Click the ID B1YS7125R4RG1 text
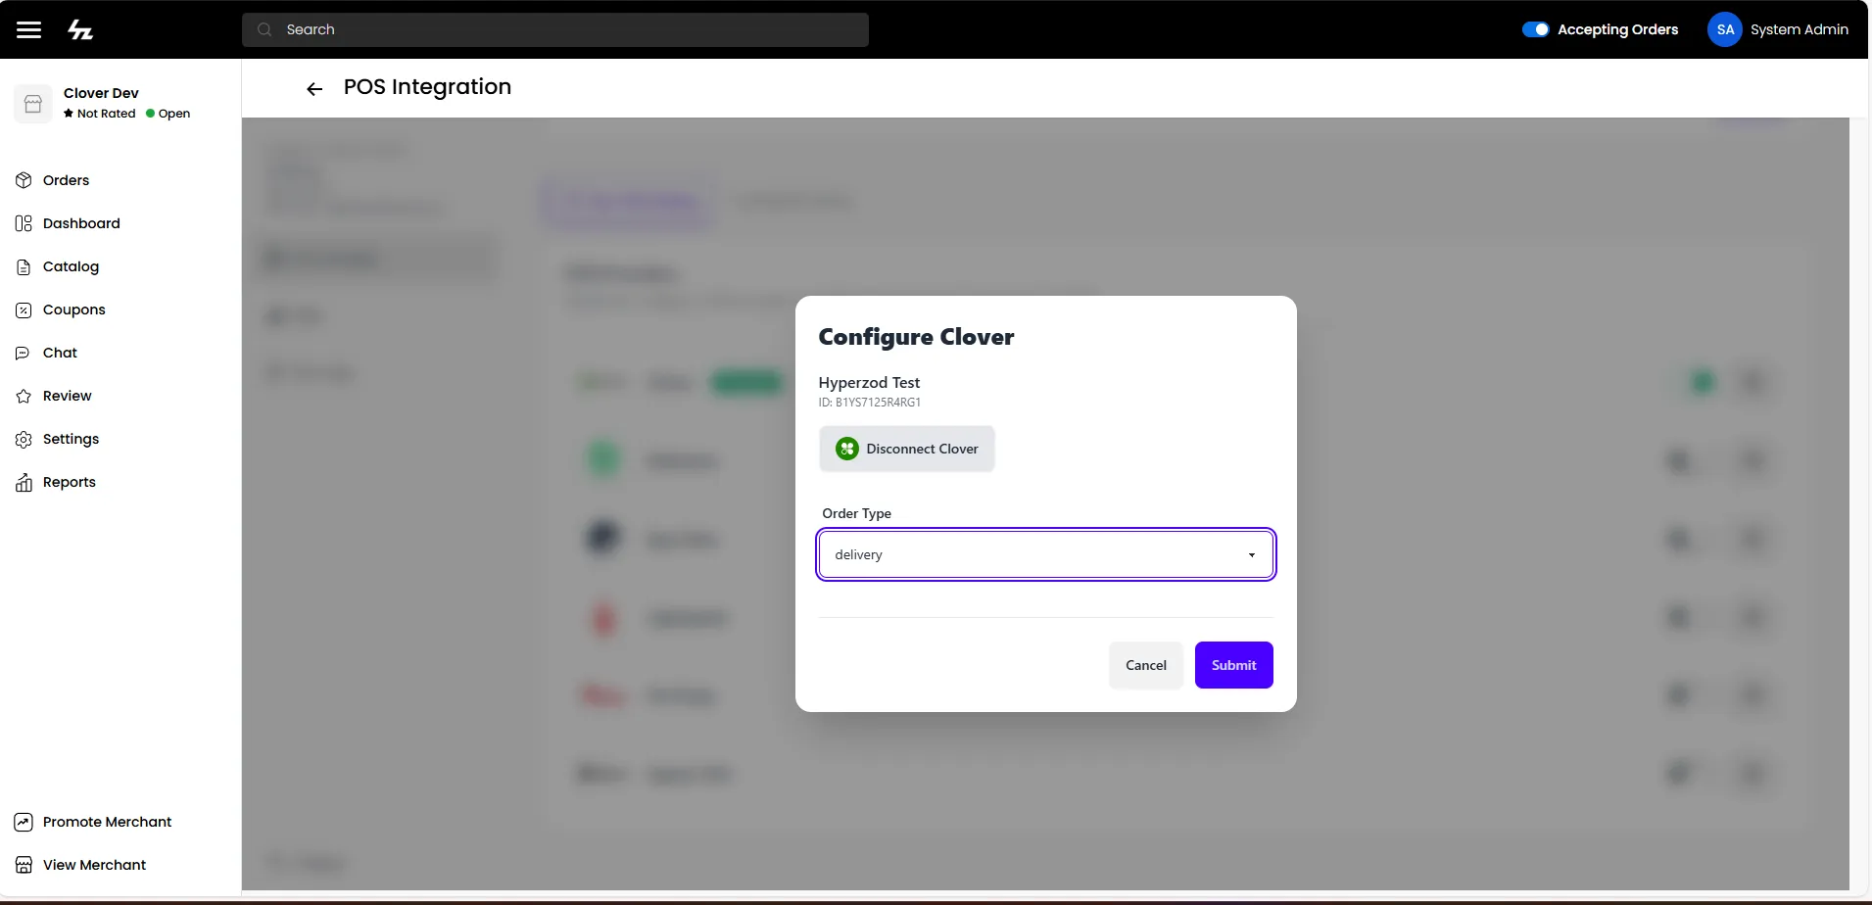The height and width of the screenshot is (905, 1872). (869, 403)
